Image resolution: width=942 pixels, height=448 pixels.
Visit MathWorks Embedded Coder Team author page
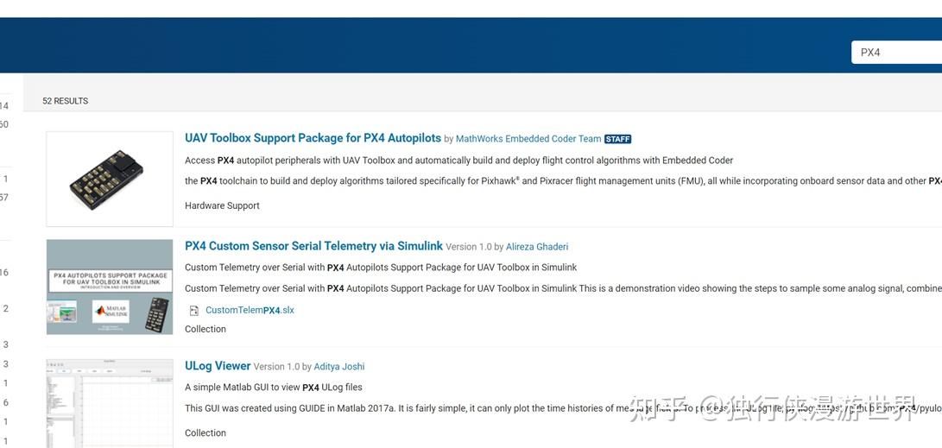point(528,139)
